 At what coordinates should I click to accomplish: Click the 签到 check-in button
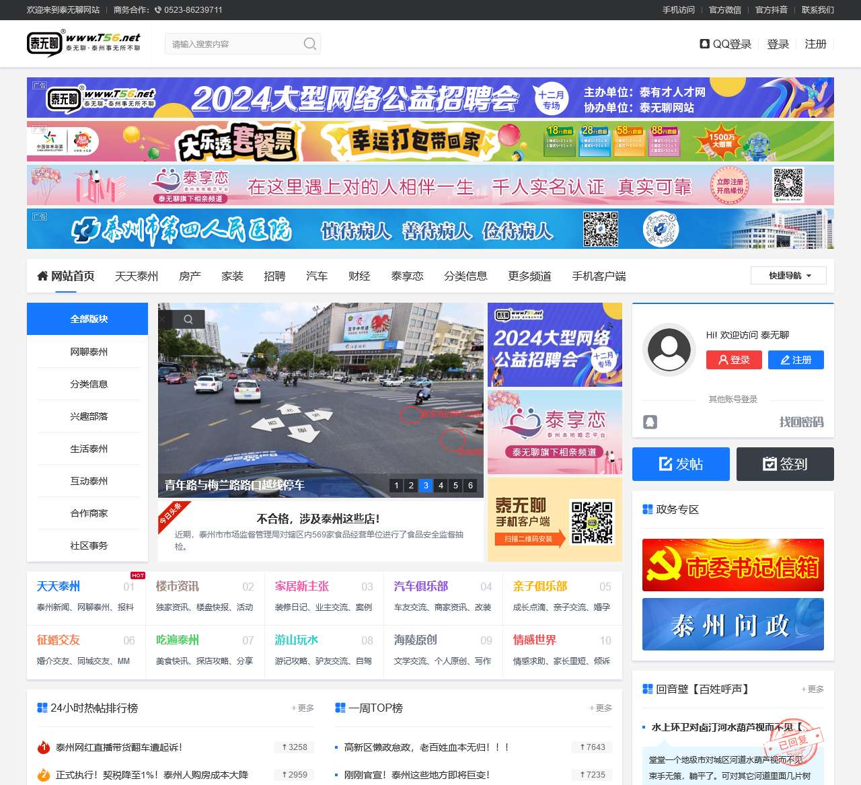785,464
